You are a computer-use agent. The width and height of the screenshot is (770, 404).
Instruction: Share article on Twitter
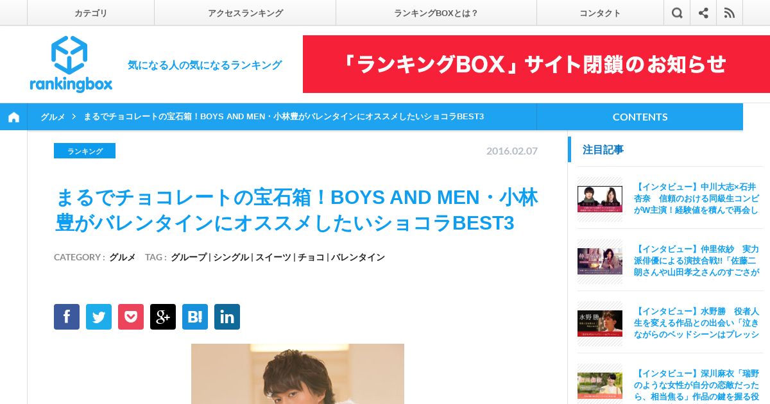[x=99, y=317]
